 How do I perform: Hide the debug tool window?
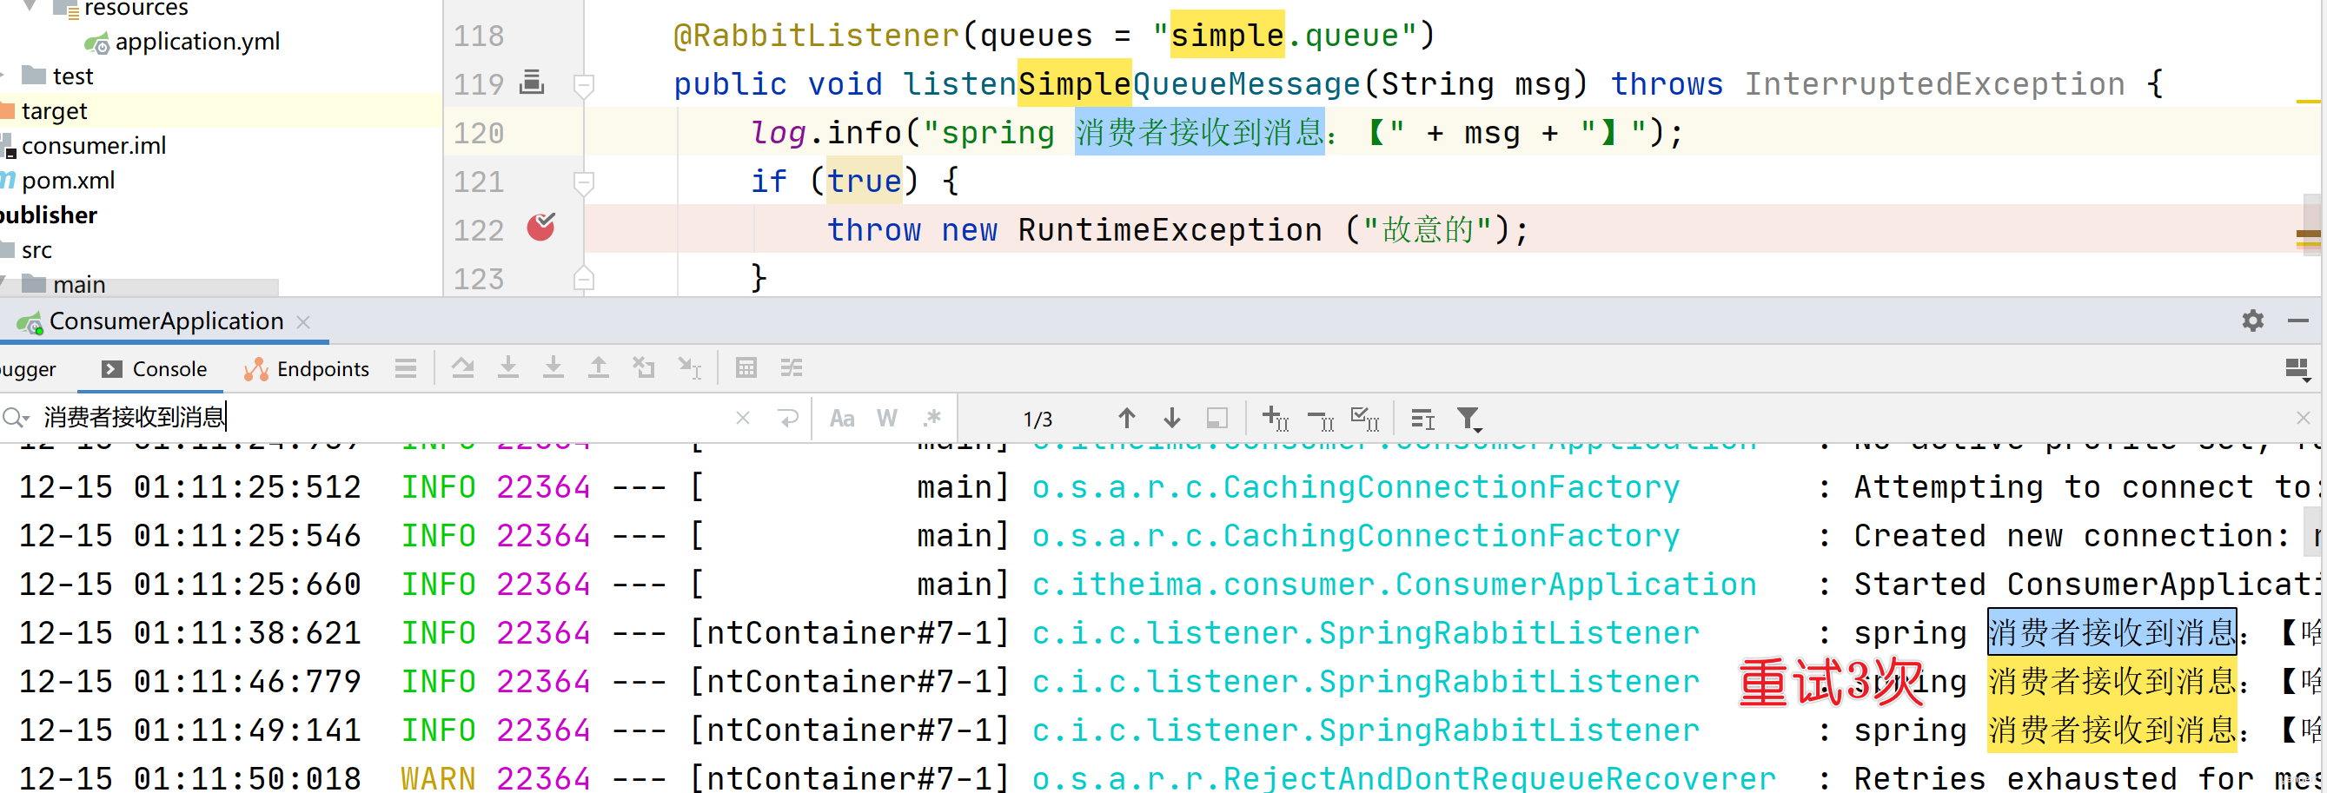2297,321
